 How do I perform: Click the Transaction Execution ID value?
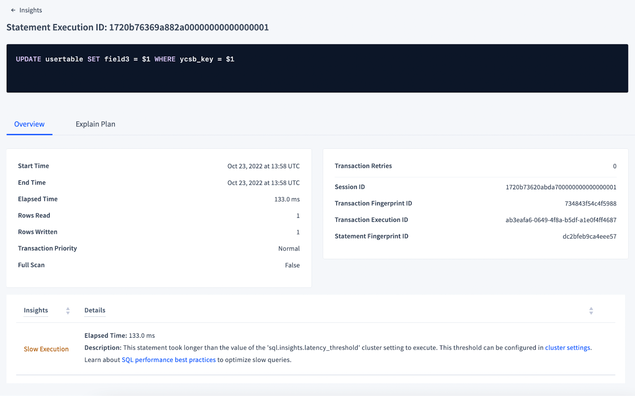[560, 220]
